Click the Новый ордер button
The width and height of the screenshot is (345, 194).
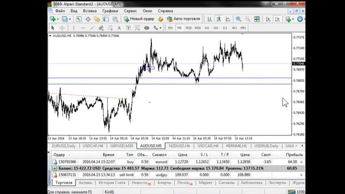(139, 19)
